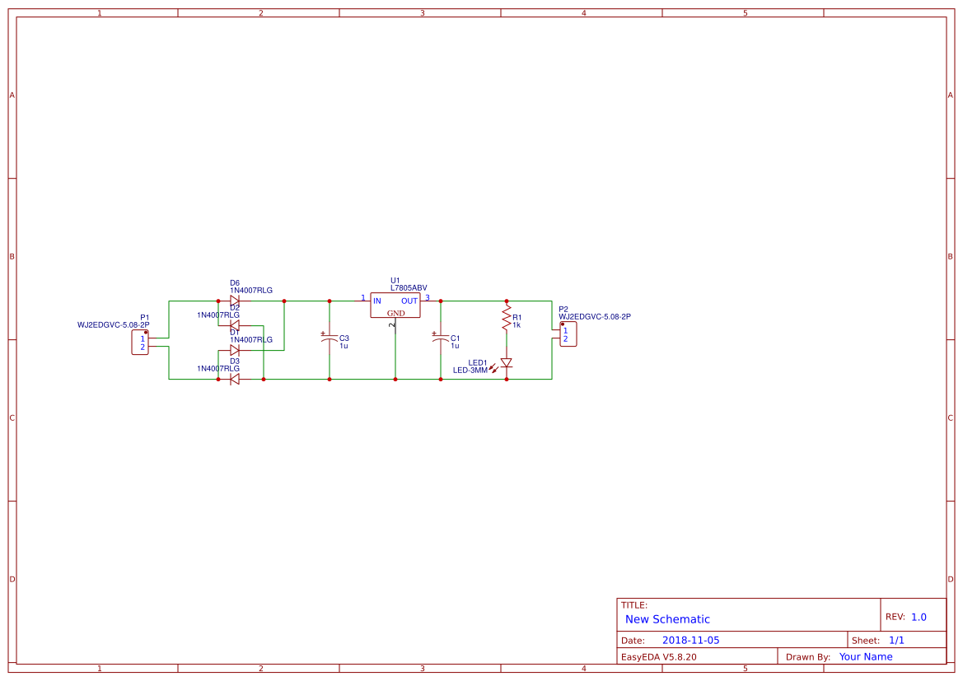Click 'Your Name' in Drawn By field

coord(865,656)
